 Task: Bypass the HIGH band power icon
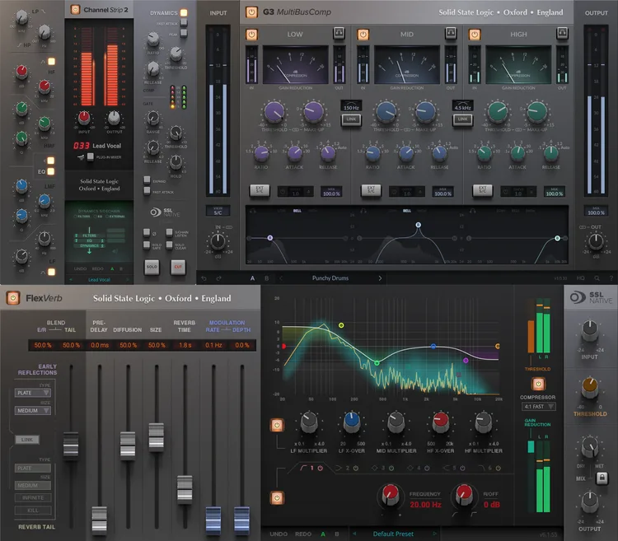[x=475, y=35]
